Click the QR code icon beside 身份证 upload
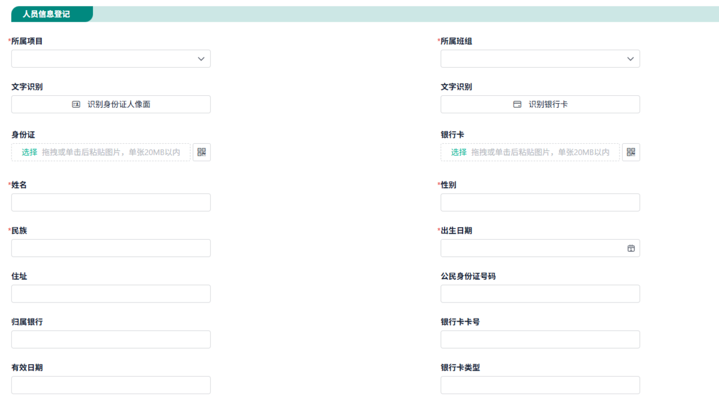The width and height of the screenshot is (719, 402). point(201,152)
